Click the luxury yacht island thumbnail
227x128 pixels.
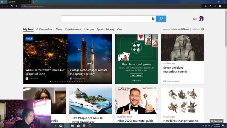click(x=90, y=101)
